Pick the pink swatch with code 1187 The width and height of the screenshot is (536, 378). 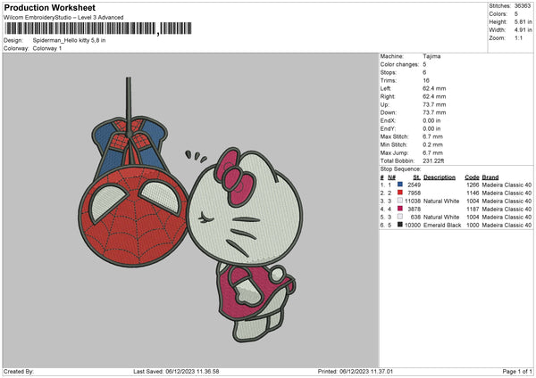pyautogui.click(x=398, y=209)
